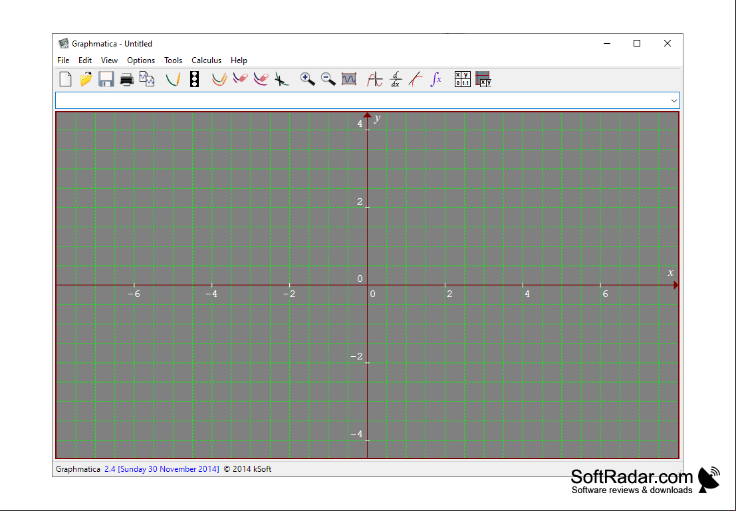Copy graphs to the clipboard
Image resolution: width=736 pixels, height=511 pixels.
(x=147, y=79)
